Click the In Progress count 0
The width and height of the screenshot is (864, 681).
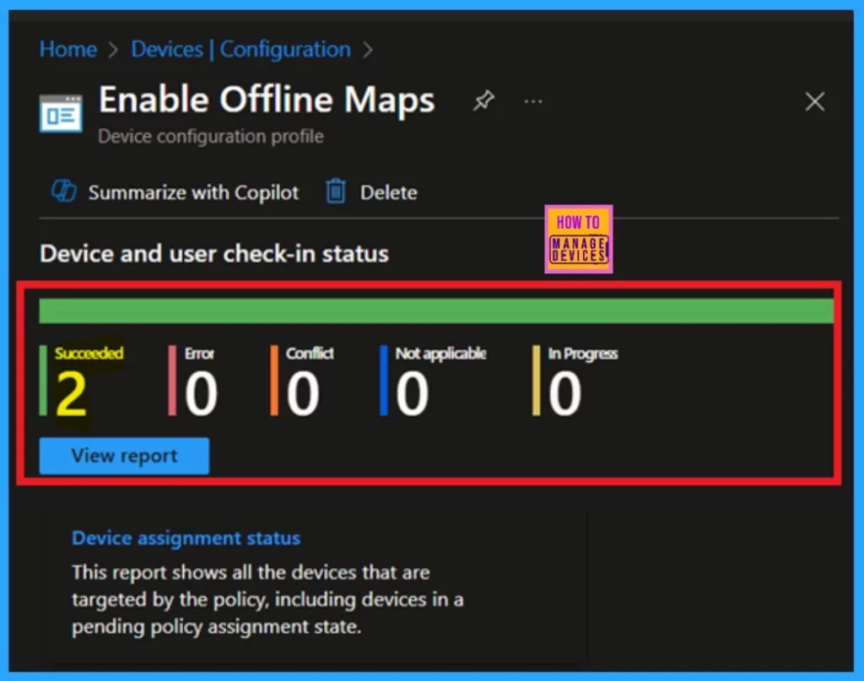pos(564,393)
